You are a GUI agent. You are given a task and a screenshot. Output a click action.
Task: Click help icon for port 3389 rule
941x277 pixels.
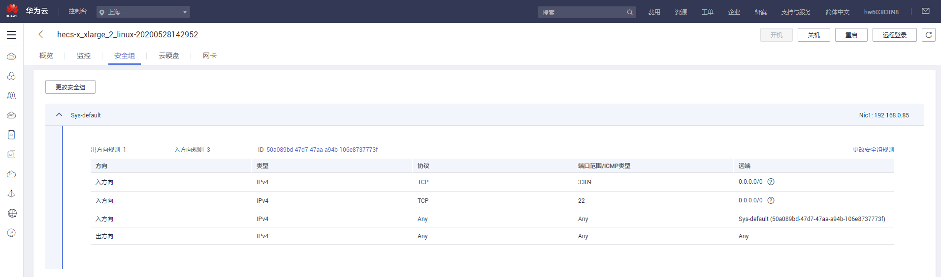pyautogui.click(x=771, y=182)
